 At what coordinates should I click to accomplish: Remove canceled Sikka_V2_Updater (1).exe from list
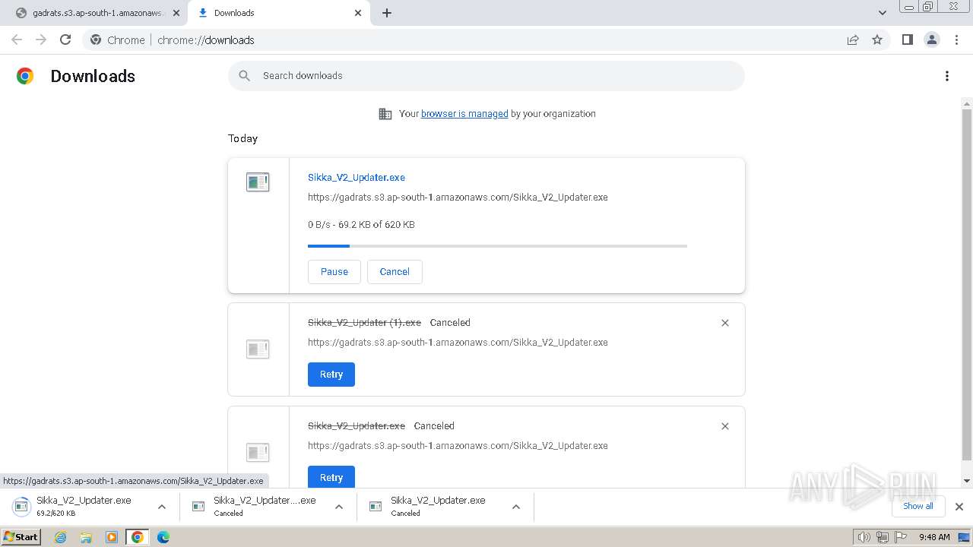pos(725,323)
